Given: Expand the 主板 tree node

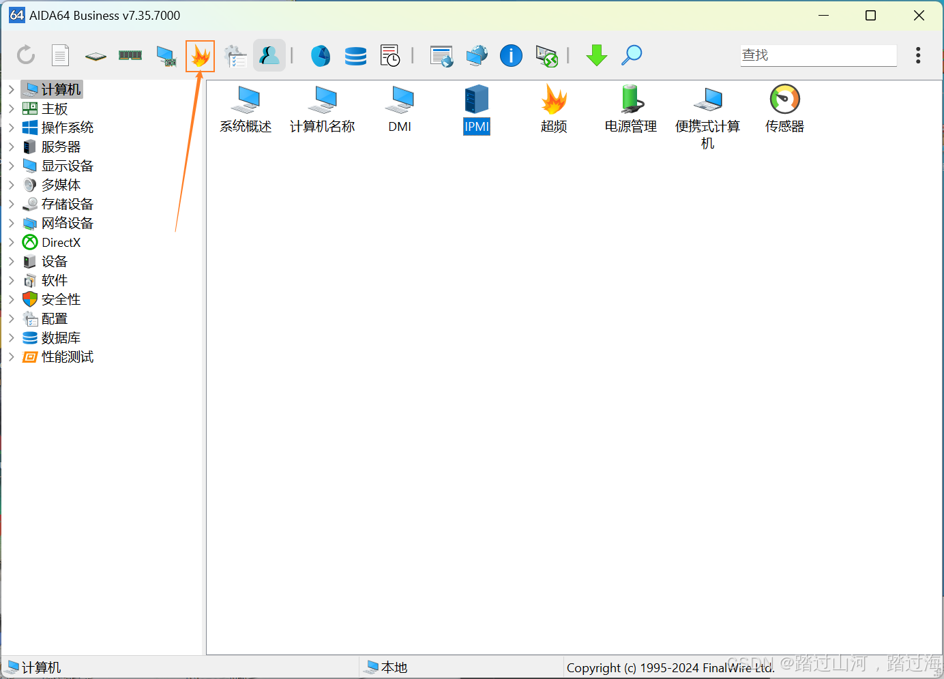Looking at the screenshot, I should pyautogui.click(x=11, y=108).
